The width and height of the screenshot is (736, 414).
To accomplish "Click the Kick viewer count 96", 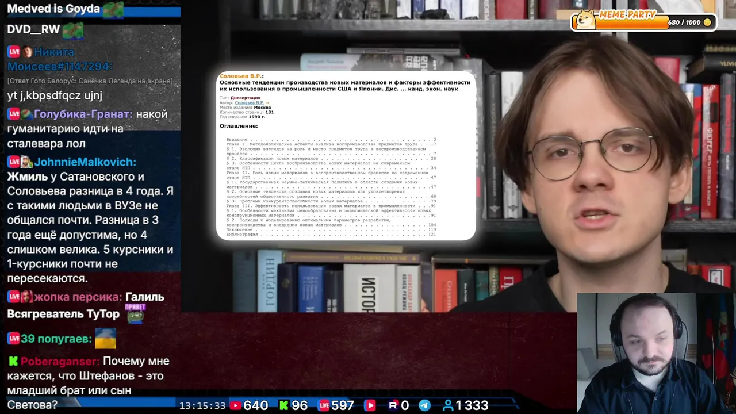I will coord(300,405).
